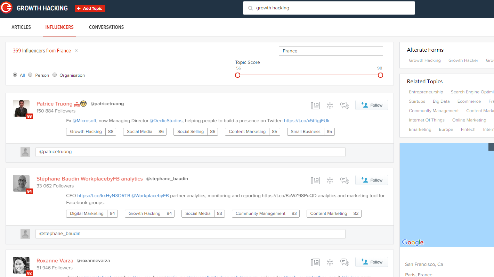This screenshot has height=277, width=494.
Task: Open articles icon for Stéphane Baudin
Action: coord(315,181)
